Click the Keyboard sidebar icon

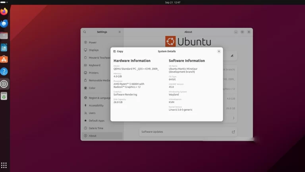point(85,65)
